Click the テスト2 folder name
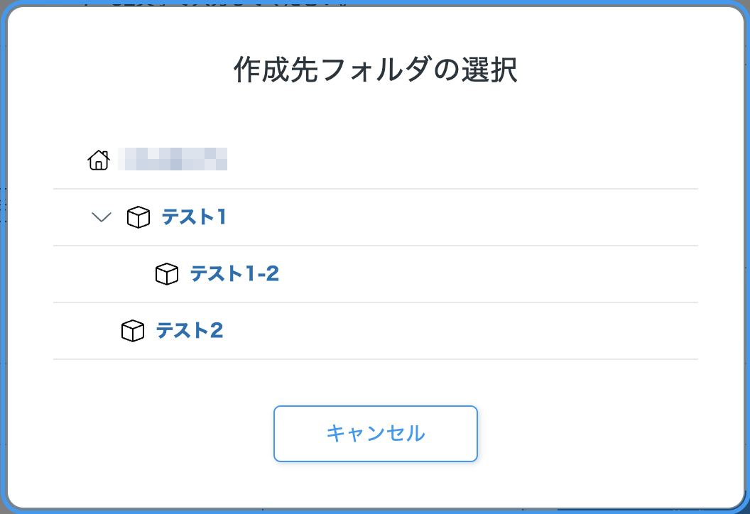The image size is (750, 514). coord(190,331)
